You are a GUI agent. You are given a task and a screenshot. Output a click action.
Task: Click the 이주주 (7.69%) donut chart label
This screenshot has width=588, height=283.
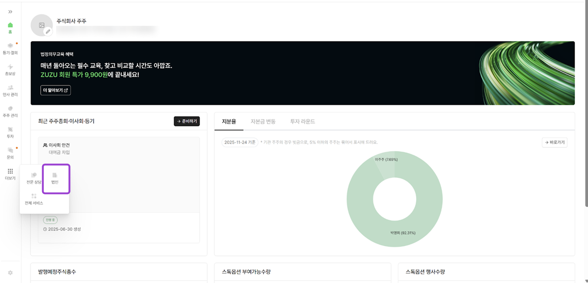pos(386,160)
